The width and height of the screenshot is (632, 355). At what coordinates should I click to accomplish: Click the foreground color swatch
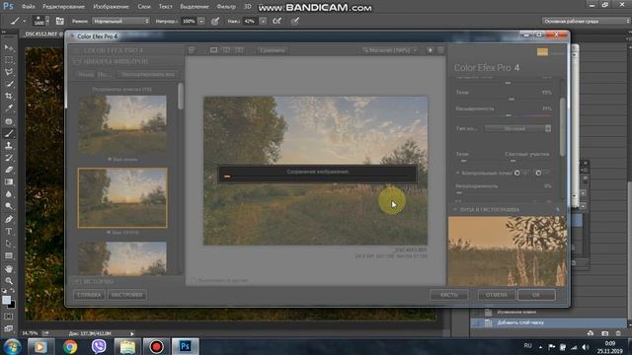click(7, 300)
